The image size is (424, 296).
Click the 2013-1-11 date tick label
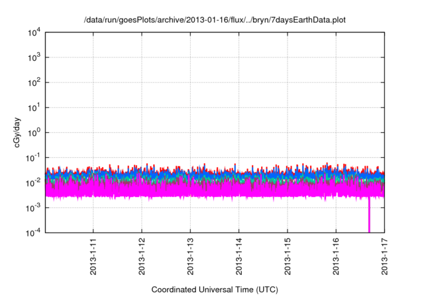(x=93, y=256)
